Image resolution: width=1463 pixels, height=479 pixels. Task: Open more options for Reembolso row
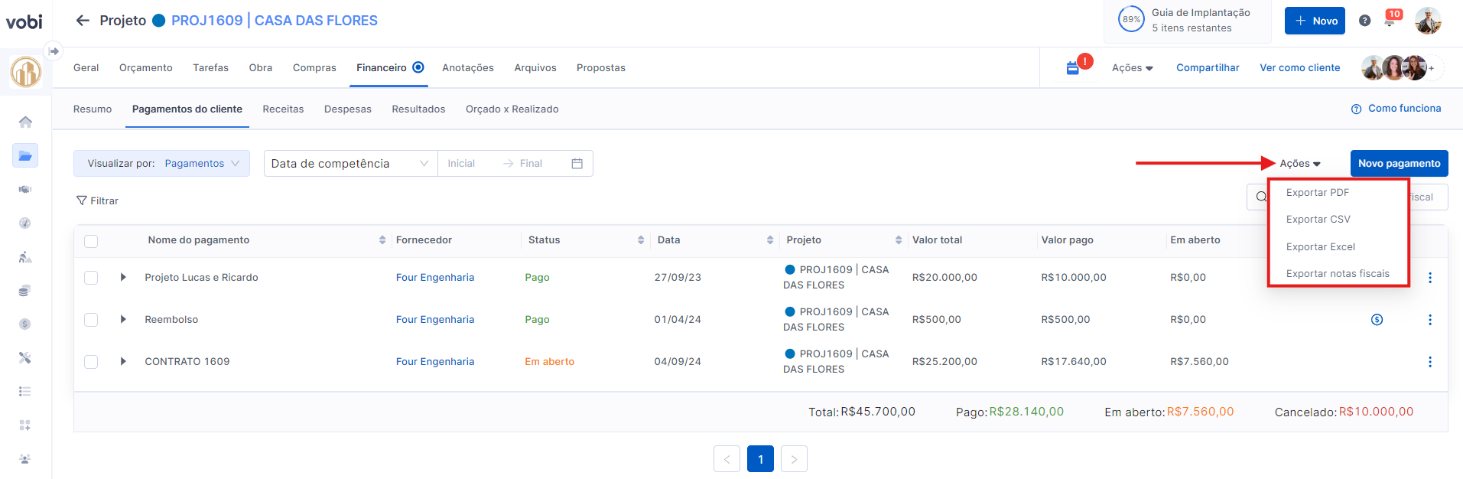pyautogui.click(x=1430, y=320)
